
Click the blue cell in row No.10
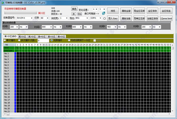(x=15, y=79)
